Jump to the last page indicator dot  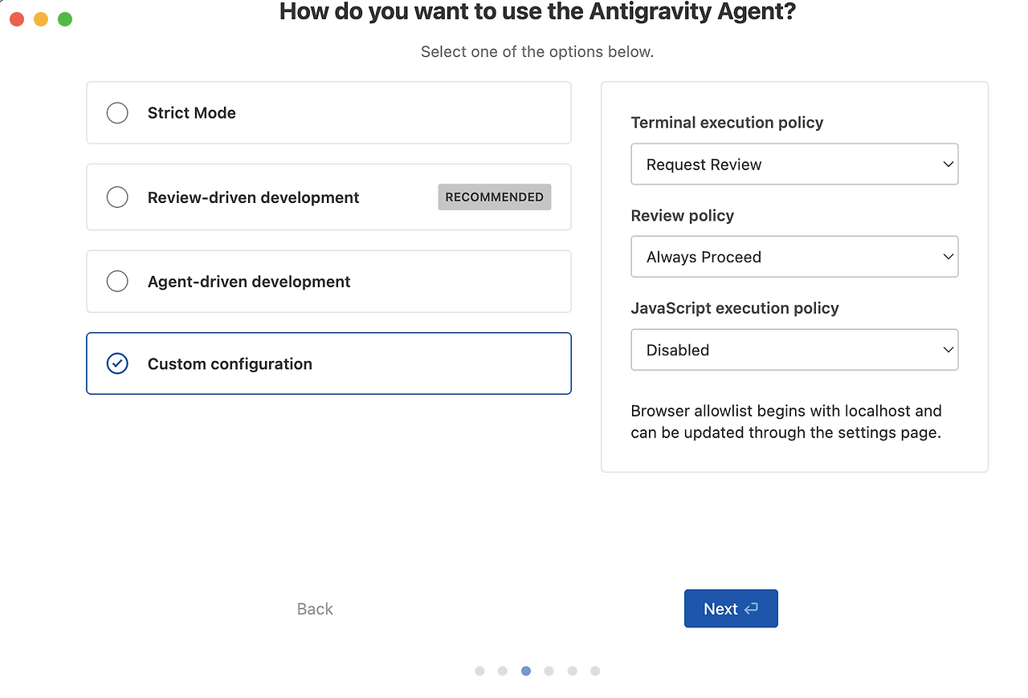pyautogui.click(x=595, y=671)
